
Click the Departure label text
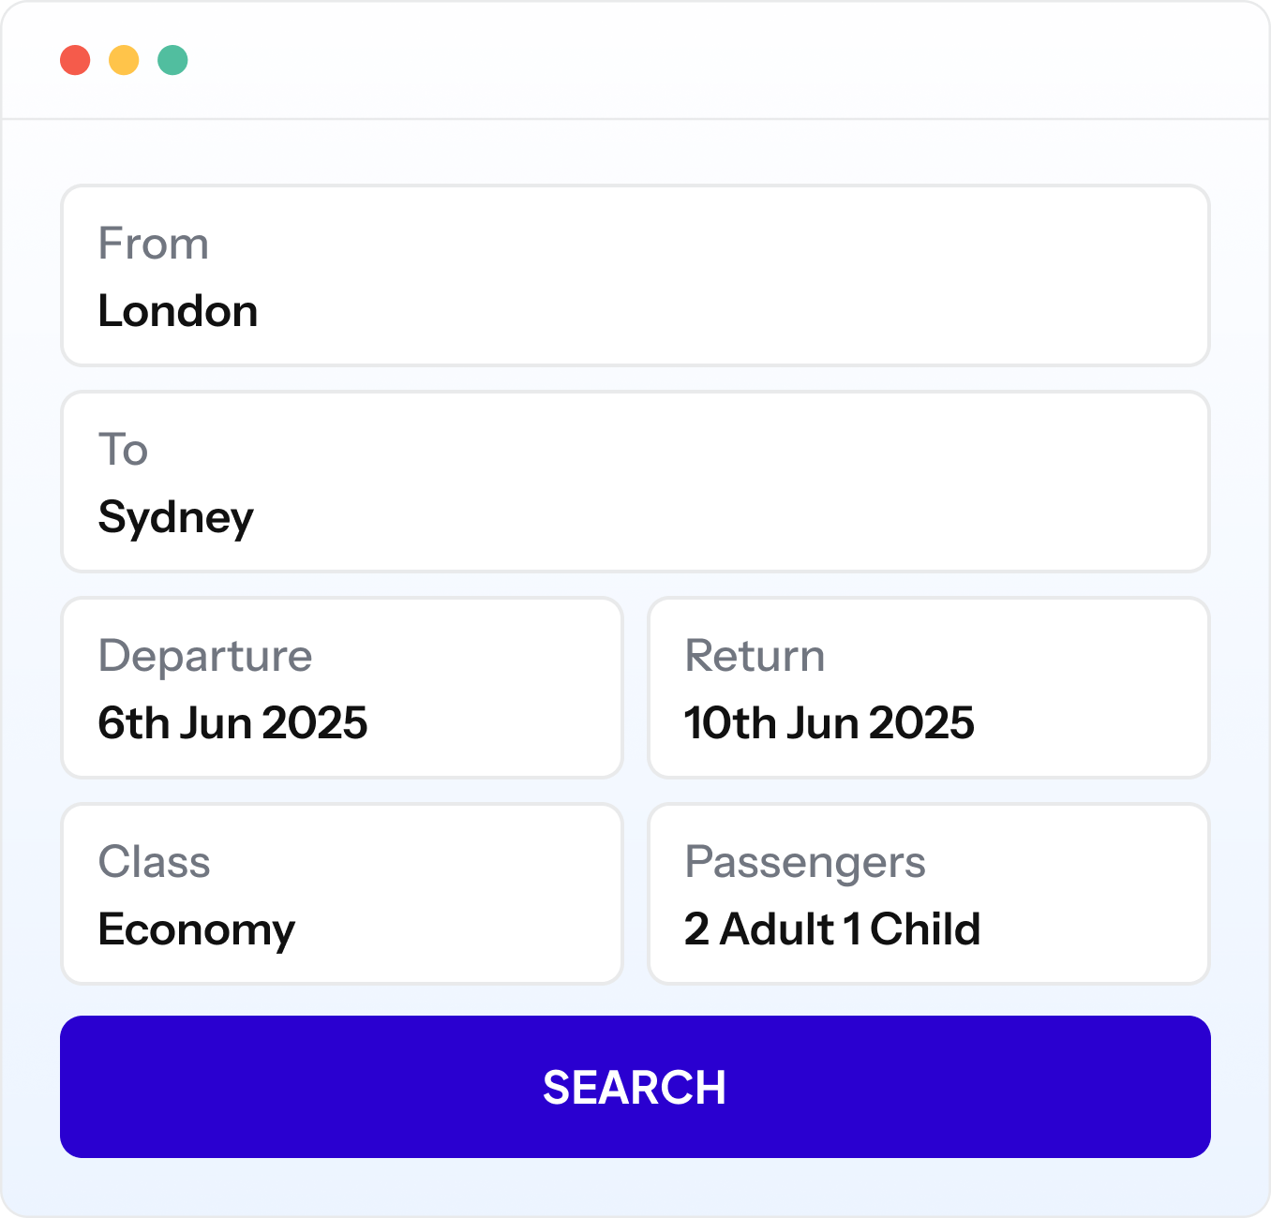205,657
